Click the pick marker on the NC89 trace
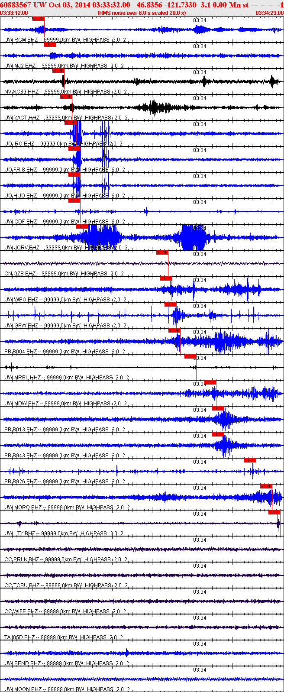284x692 pixels. click(x=58, y=71)
